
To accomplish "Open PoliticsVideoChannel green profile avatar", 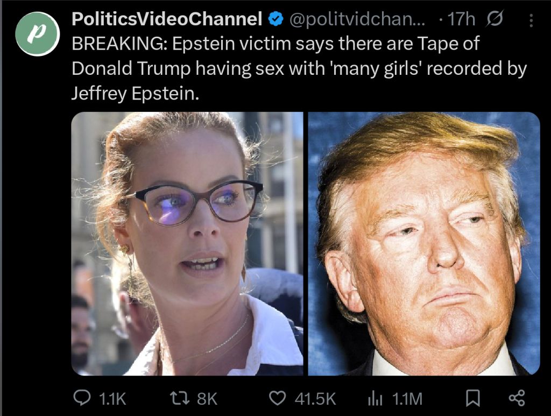I will tap(38, 34).
